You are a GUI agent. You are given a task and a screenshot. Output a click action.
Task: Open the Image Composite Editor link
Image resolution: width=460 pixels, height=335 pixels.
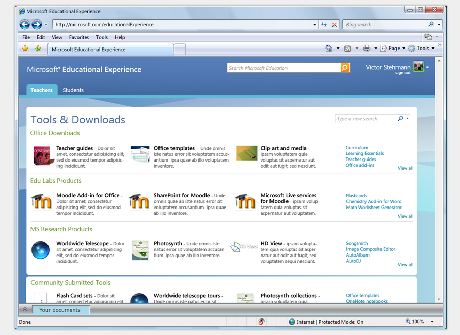coord(371,249)
